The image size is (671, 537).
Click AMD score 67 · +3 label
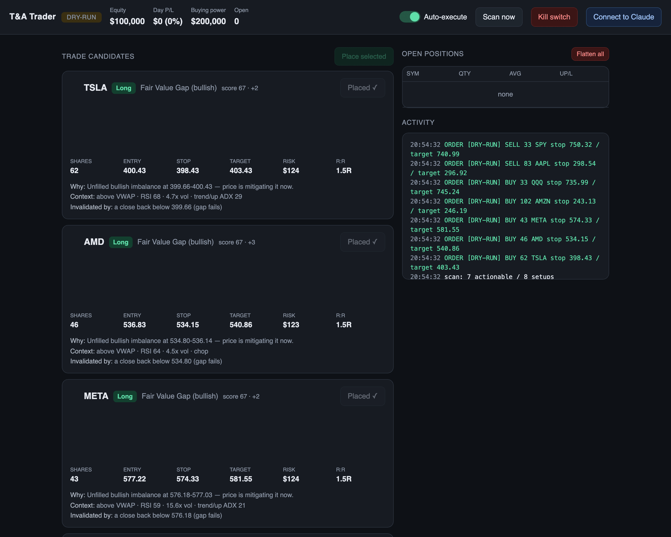click(236, 242)
